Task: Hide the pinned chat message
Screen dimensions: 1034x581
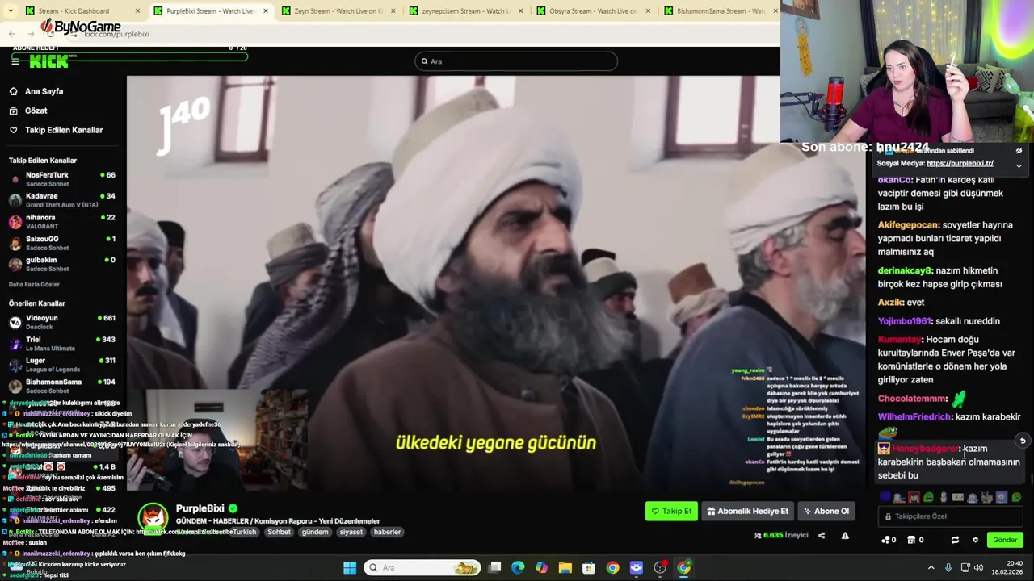Action: tap(1019, 151)
